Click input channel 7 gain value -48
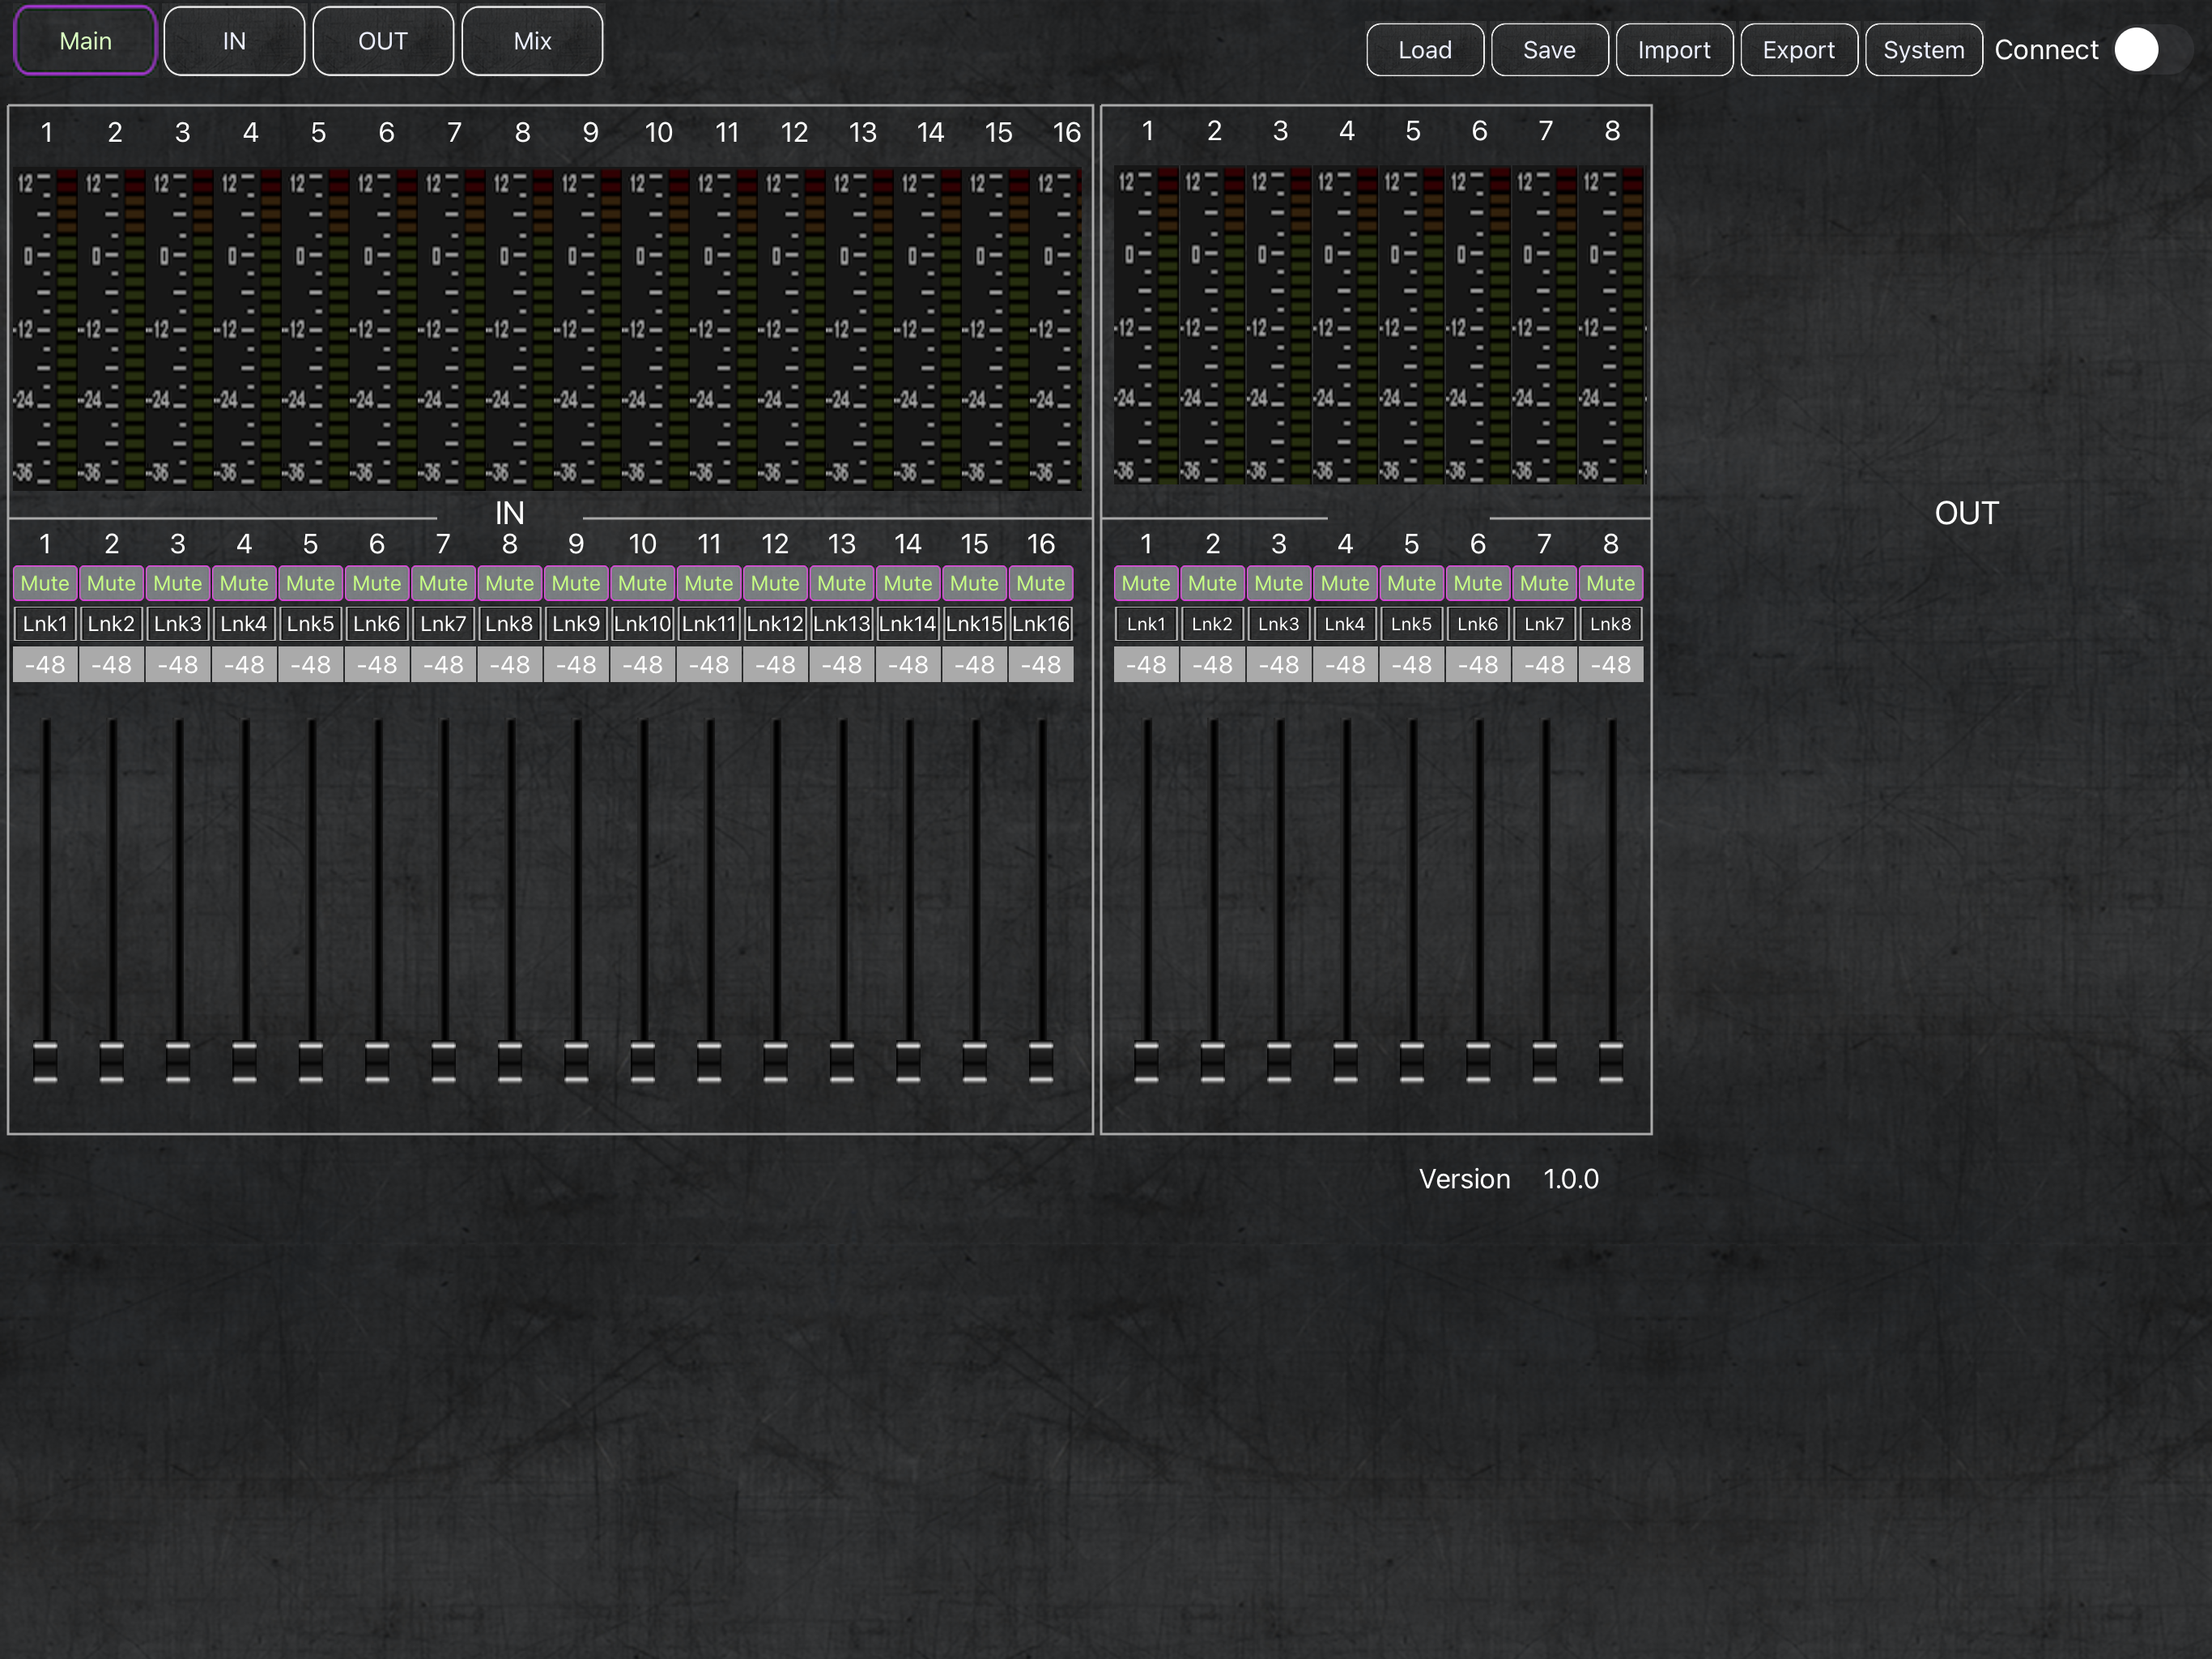 (443, 664)
